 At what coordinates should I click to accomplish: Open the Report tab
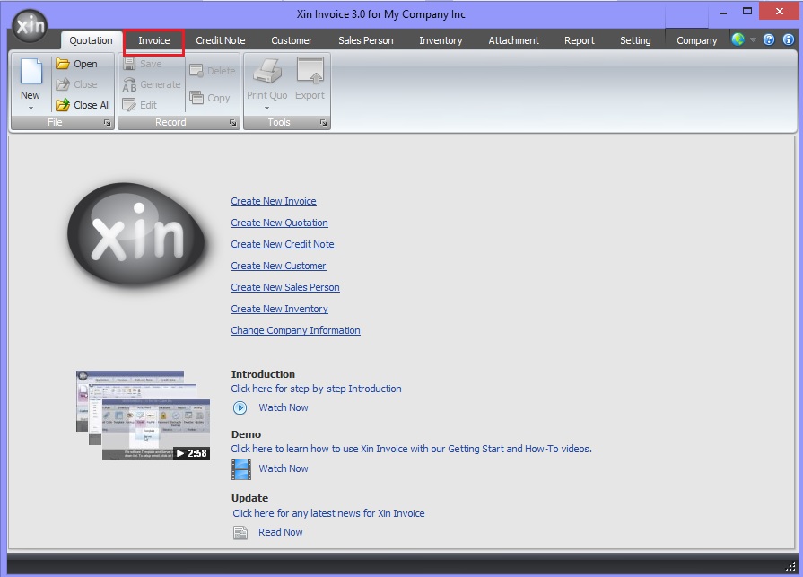pos(580,40)
